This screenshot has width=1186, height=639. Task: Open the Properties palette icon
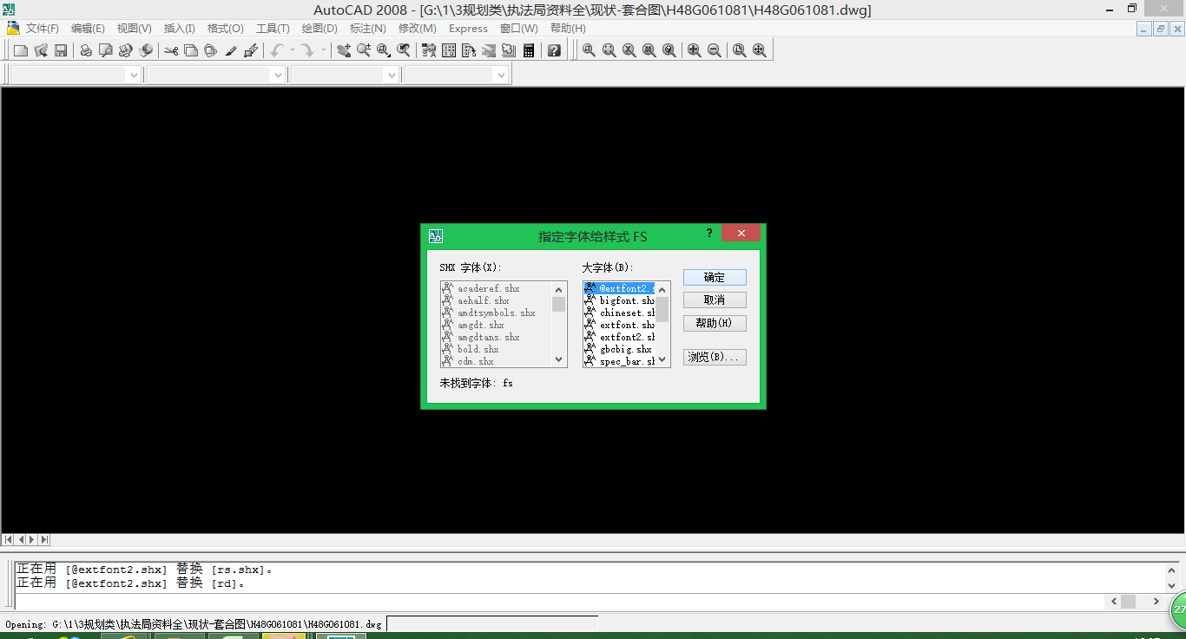click(x=429, y=50)
